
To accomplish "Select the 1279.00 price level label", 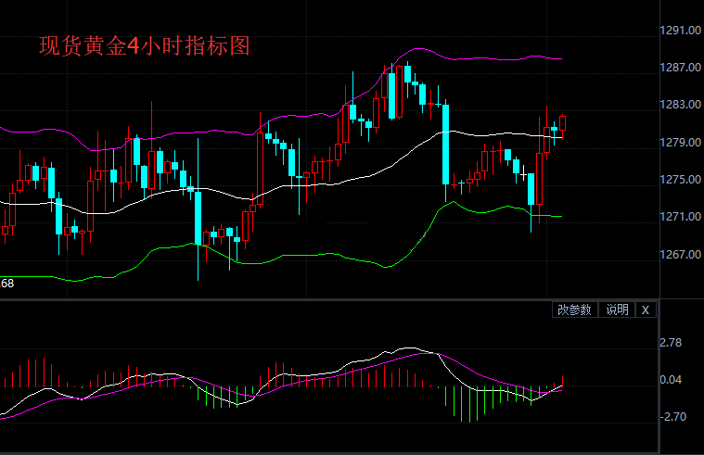I will (x=680, y=142).
